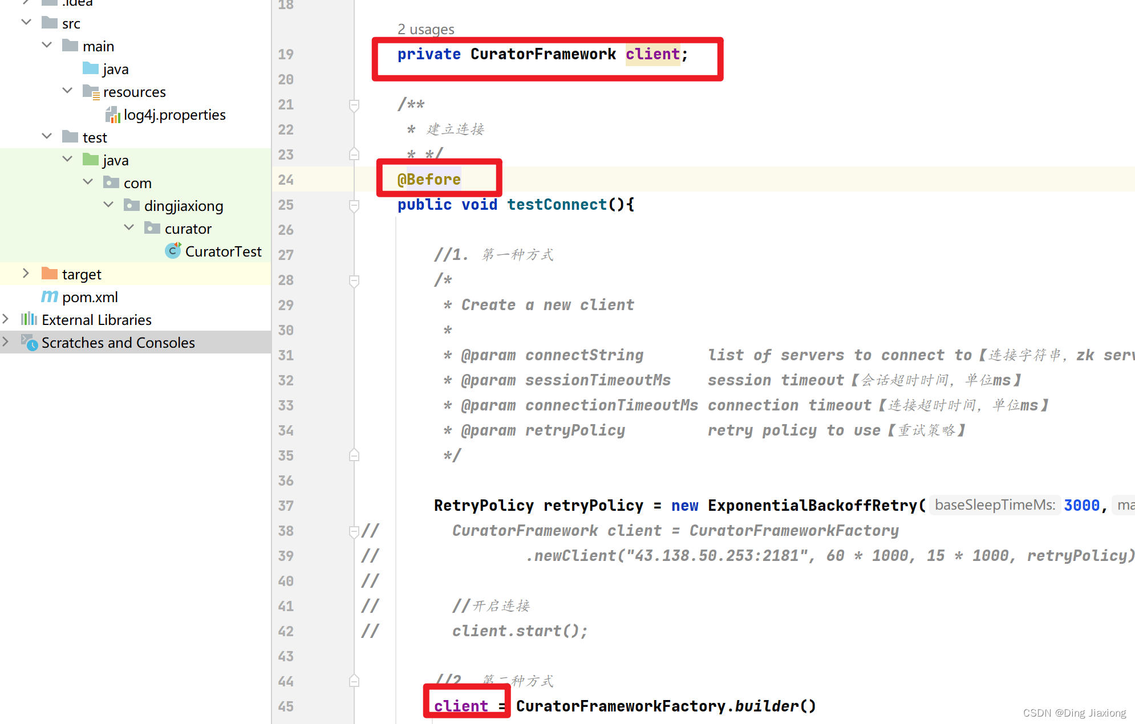Click the dingjiaxiong package icon
This screenshot has height=724, width=1135.
pyautogui.click(x=132, y=205)
